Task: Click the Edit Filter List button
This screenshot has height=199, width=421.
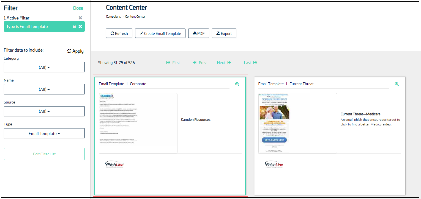Action: (44, 154)
